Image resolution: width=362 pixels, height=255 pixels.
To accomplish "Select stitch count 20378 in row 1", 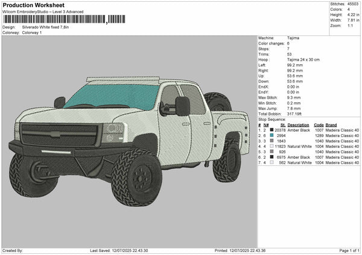I will (280, 130).
